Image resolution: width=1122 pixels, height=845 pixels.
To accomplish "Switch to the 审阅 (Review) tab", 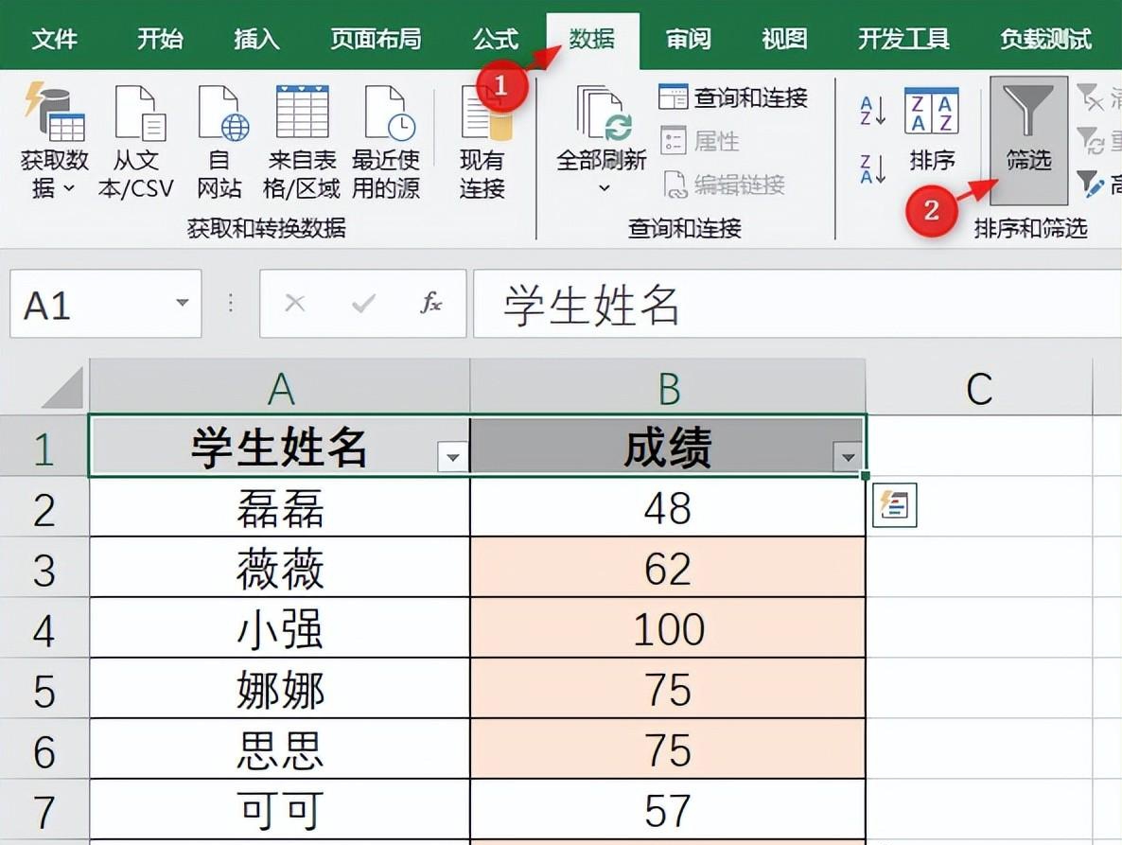I will [x=689, y=39].
